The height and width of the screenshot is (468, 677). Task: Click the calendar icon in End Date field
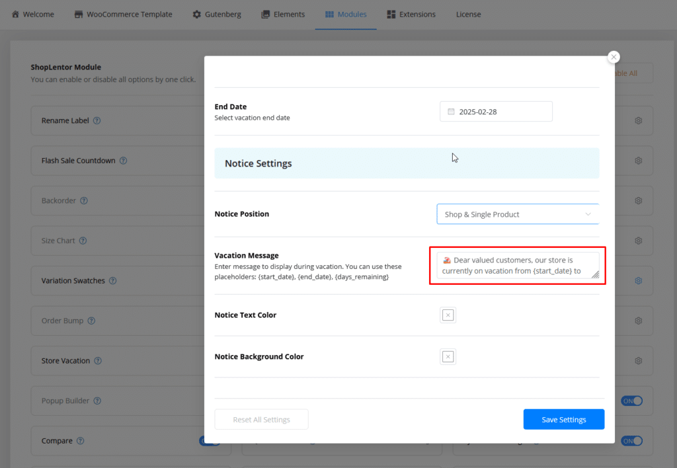point(452,112)
